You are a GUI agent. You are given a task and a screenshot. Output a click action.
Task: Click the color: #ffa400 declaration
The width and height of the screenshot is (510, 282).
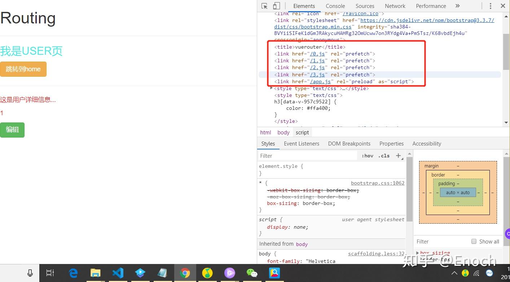[308, 108]
